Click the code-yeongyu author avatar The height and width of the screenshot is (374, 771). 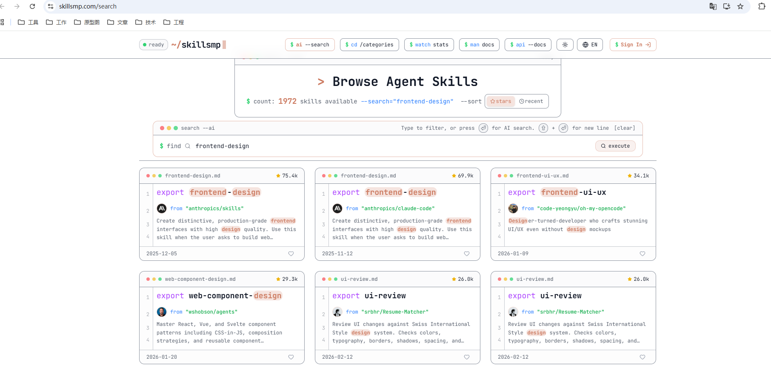[x=513, y=208]
